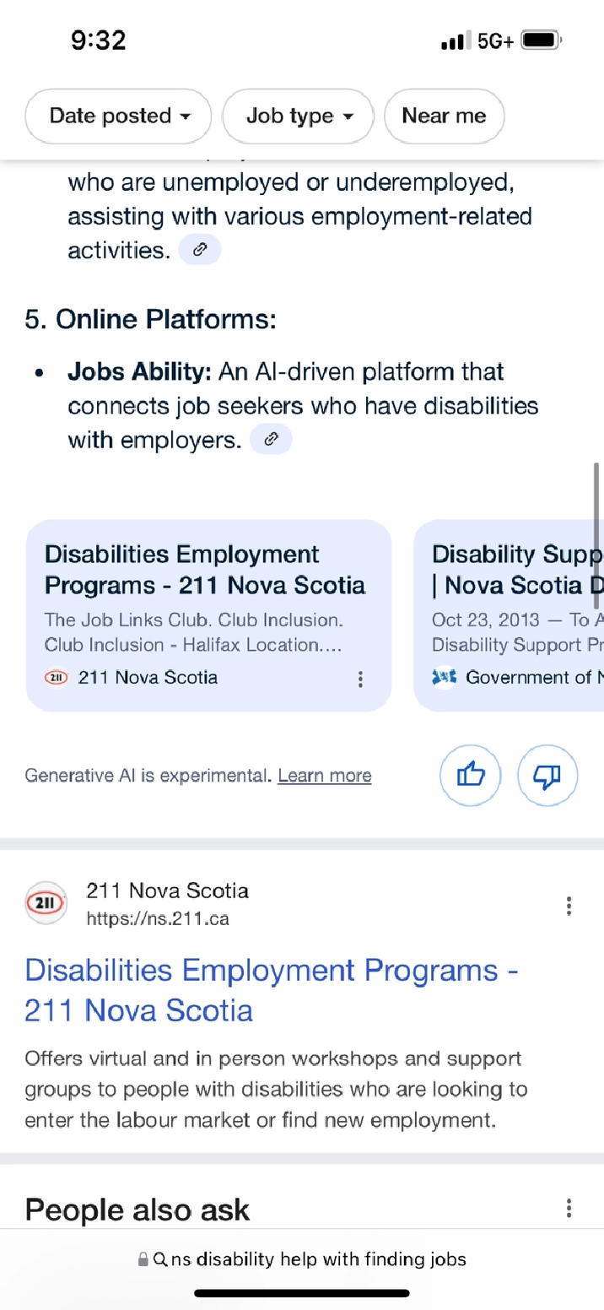
Task: Tap the thumbs up feedback icon
Action: [470, 775]
